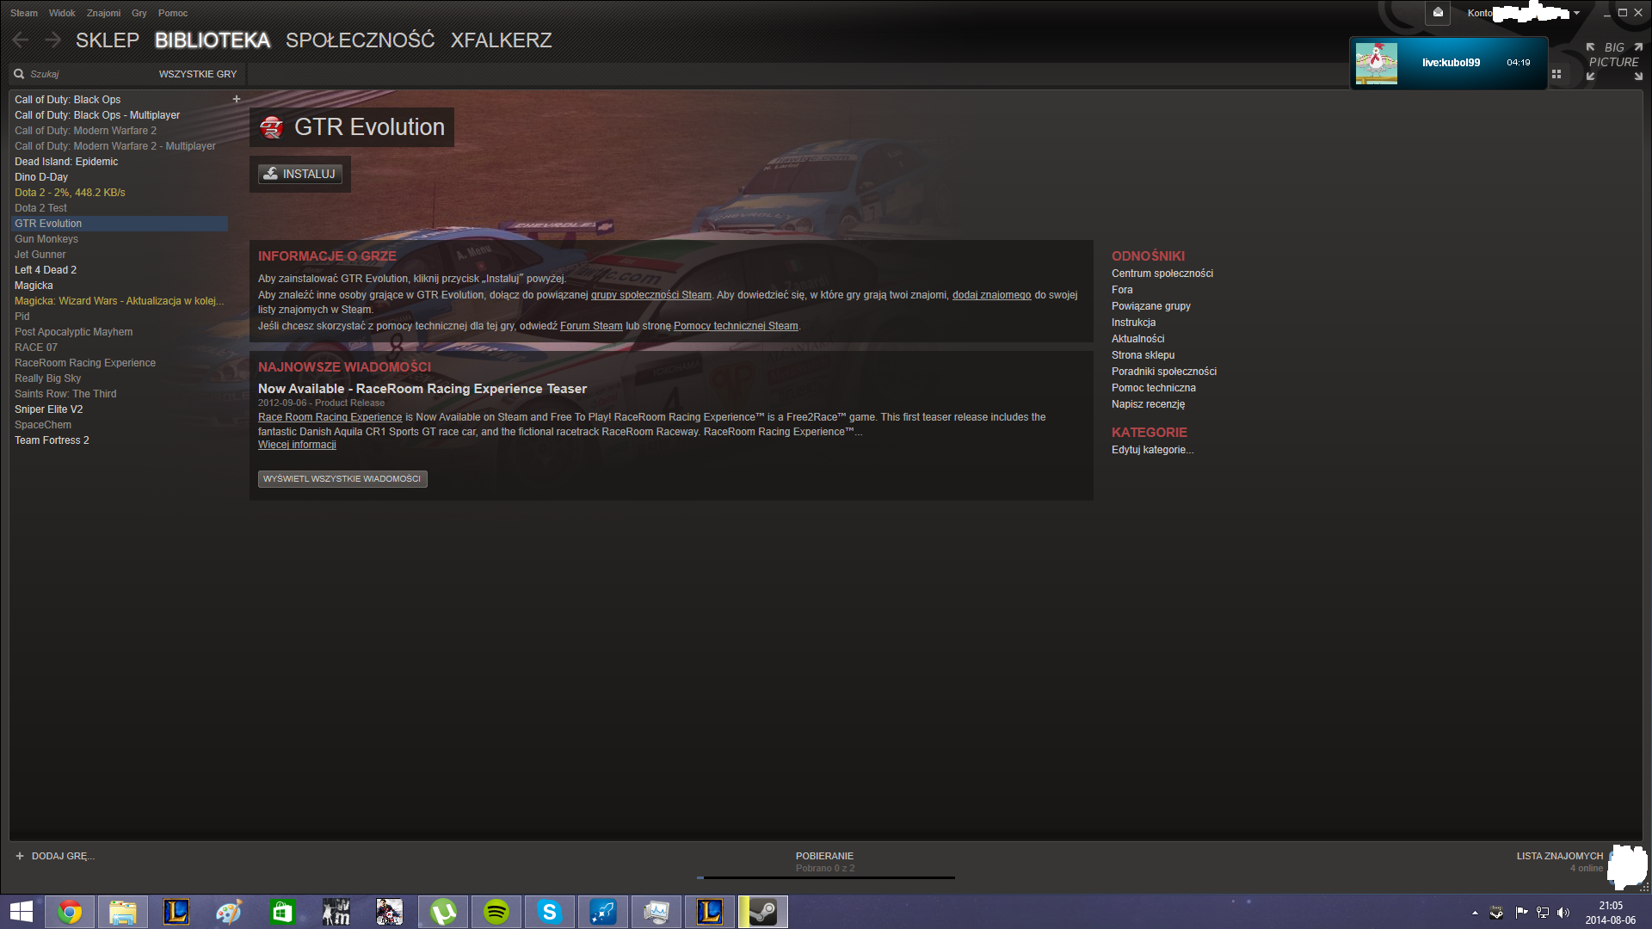Open the Forum Steam link
The image size is (1652, 929).
tap(591, 326)
